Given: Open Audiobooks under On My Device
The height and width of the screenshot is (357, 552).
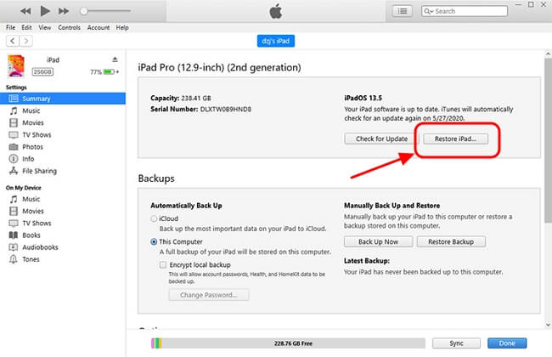Looking at the screenshot, I should 40,247.
